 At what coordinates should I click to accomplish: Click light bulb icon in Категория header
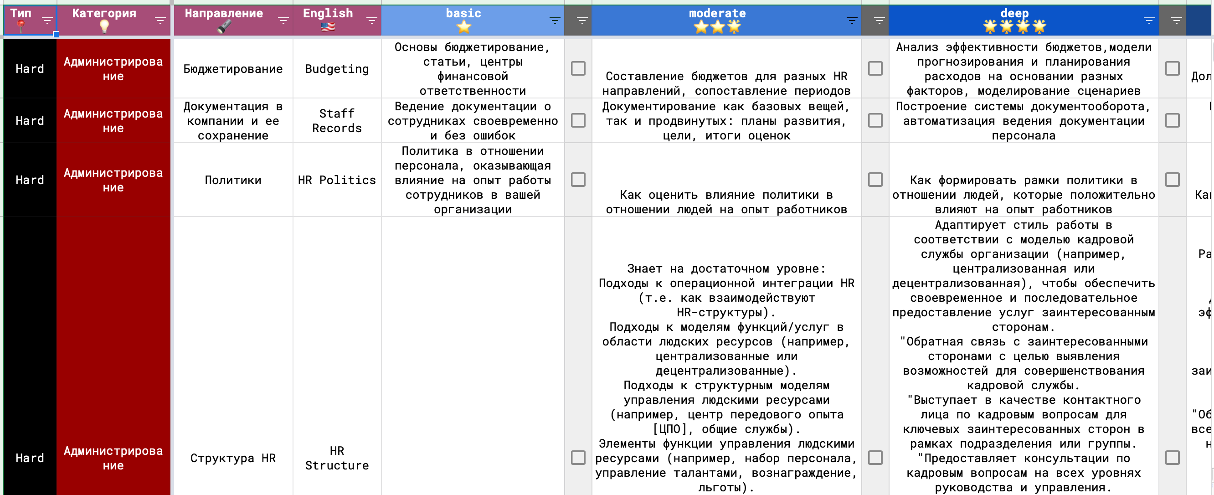(104, 27)
